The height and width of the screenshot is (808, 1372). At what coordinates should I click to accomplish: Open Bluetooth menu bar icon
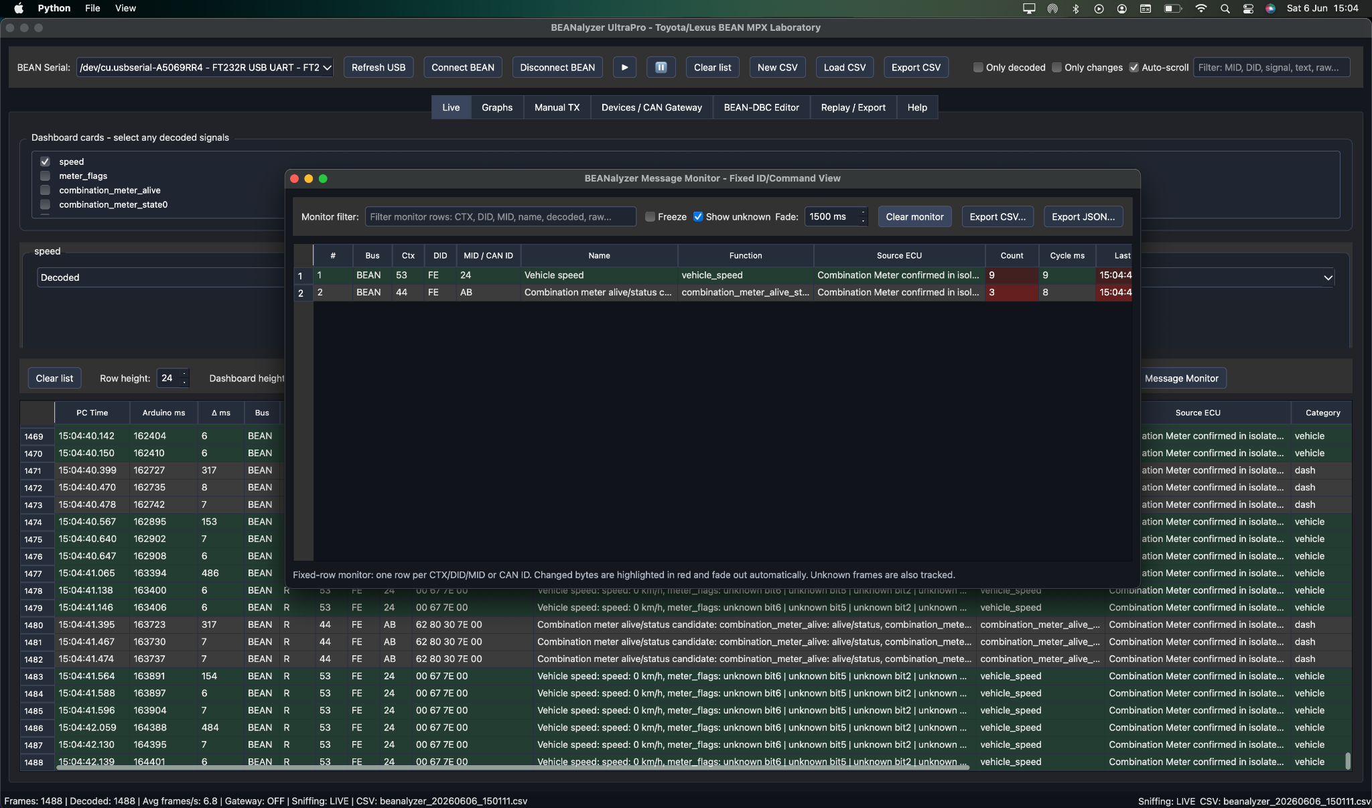click(x=1076, y=8)
